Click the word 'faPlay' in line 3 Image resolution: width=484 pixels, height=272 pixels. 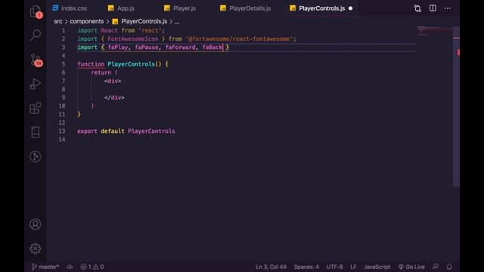coord(118,48)
